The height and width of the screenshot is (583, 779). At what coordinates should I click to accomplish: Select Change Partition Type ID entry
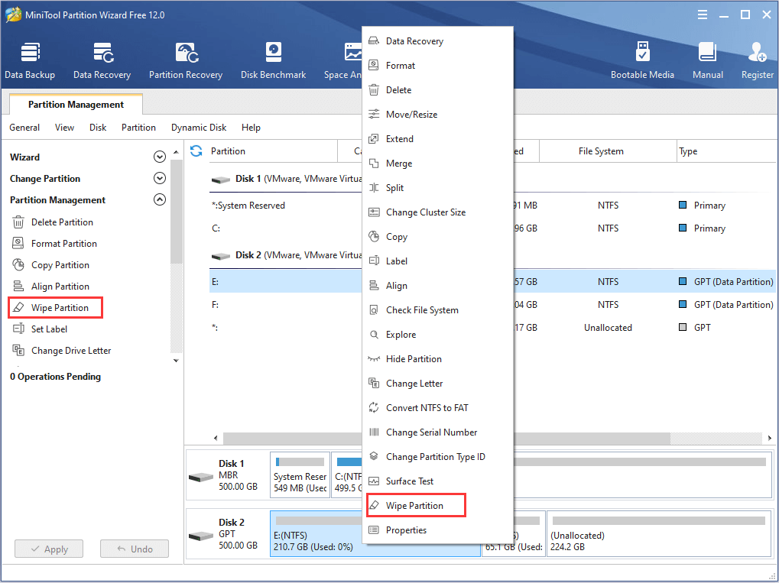coord(437,456)
